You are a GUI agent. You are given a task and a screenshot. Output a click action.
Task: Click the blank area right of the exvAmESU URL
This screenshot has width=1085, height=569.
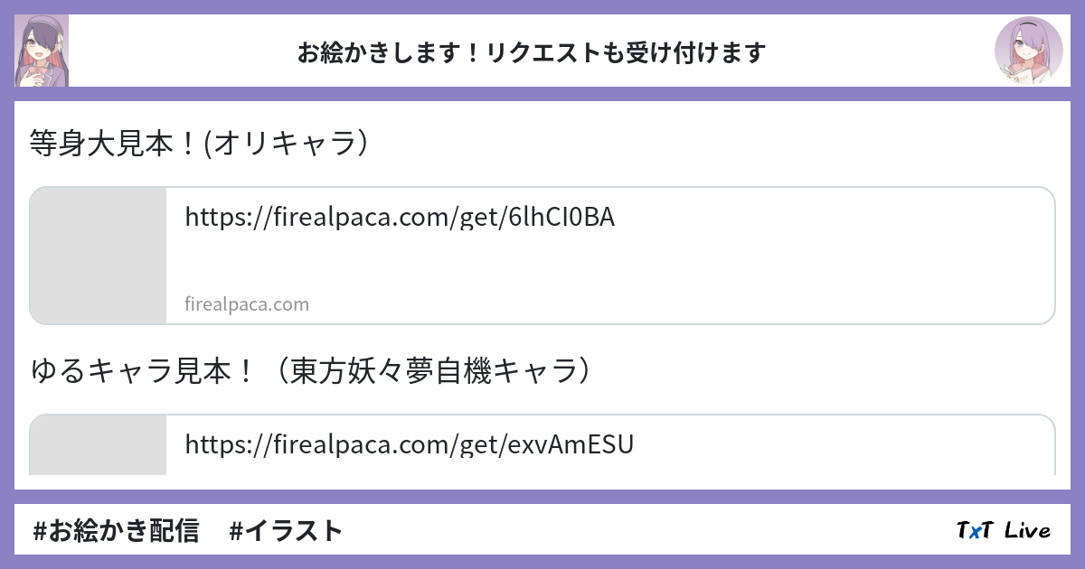click(841, 444)
